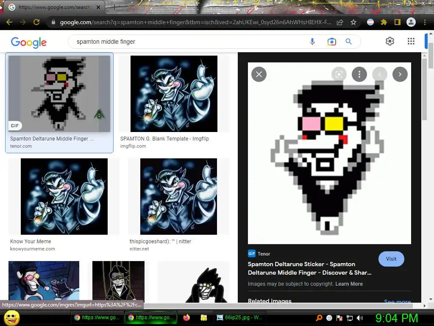Click the flag tray icon with red cross
This screenshot has height=326, width=434.
339,318
